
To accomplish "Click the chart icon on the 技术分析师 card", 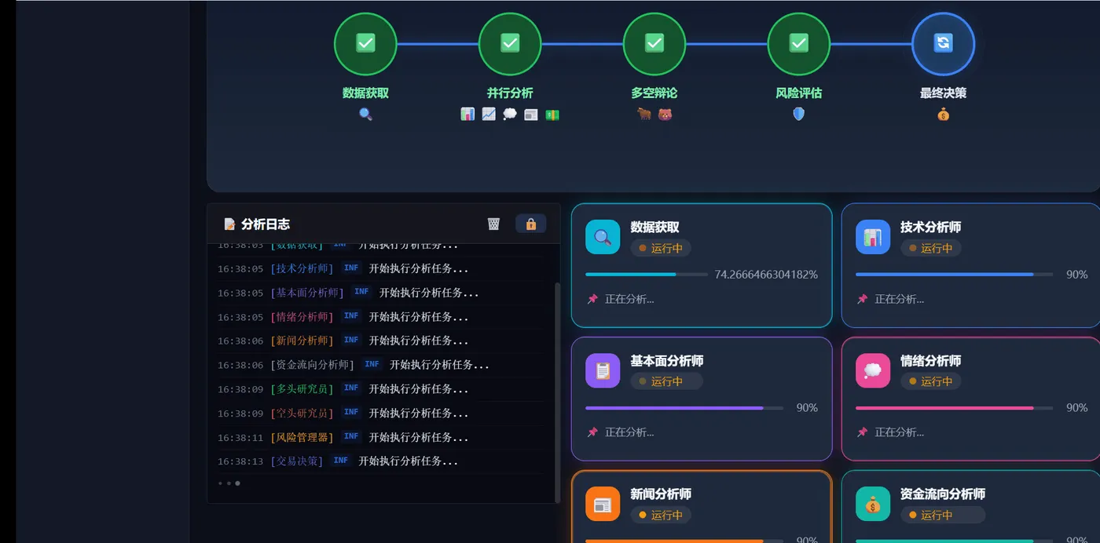I will point(873,237).
